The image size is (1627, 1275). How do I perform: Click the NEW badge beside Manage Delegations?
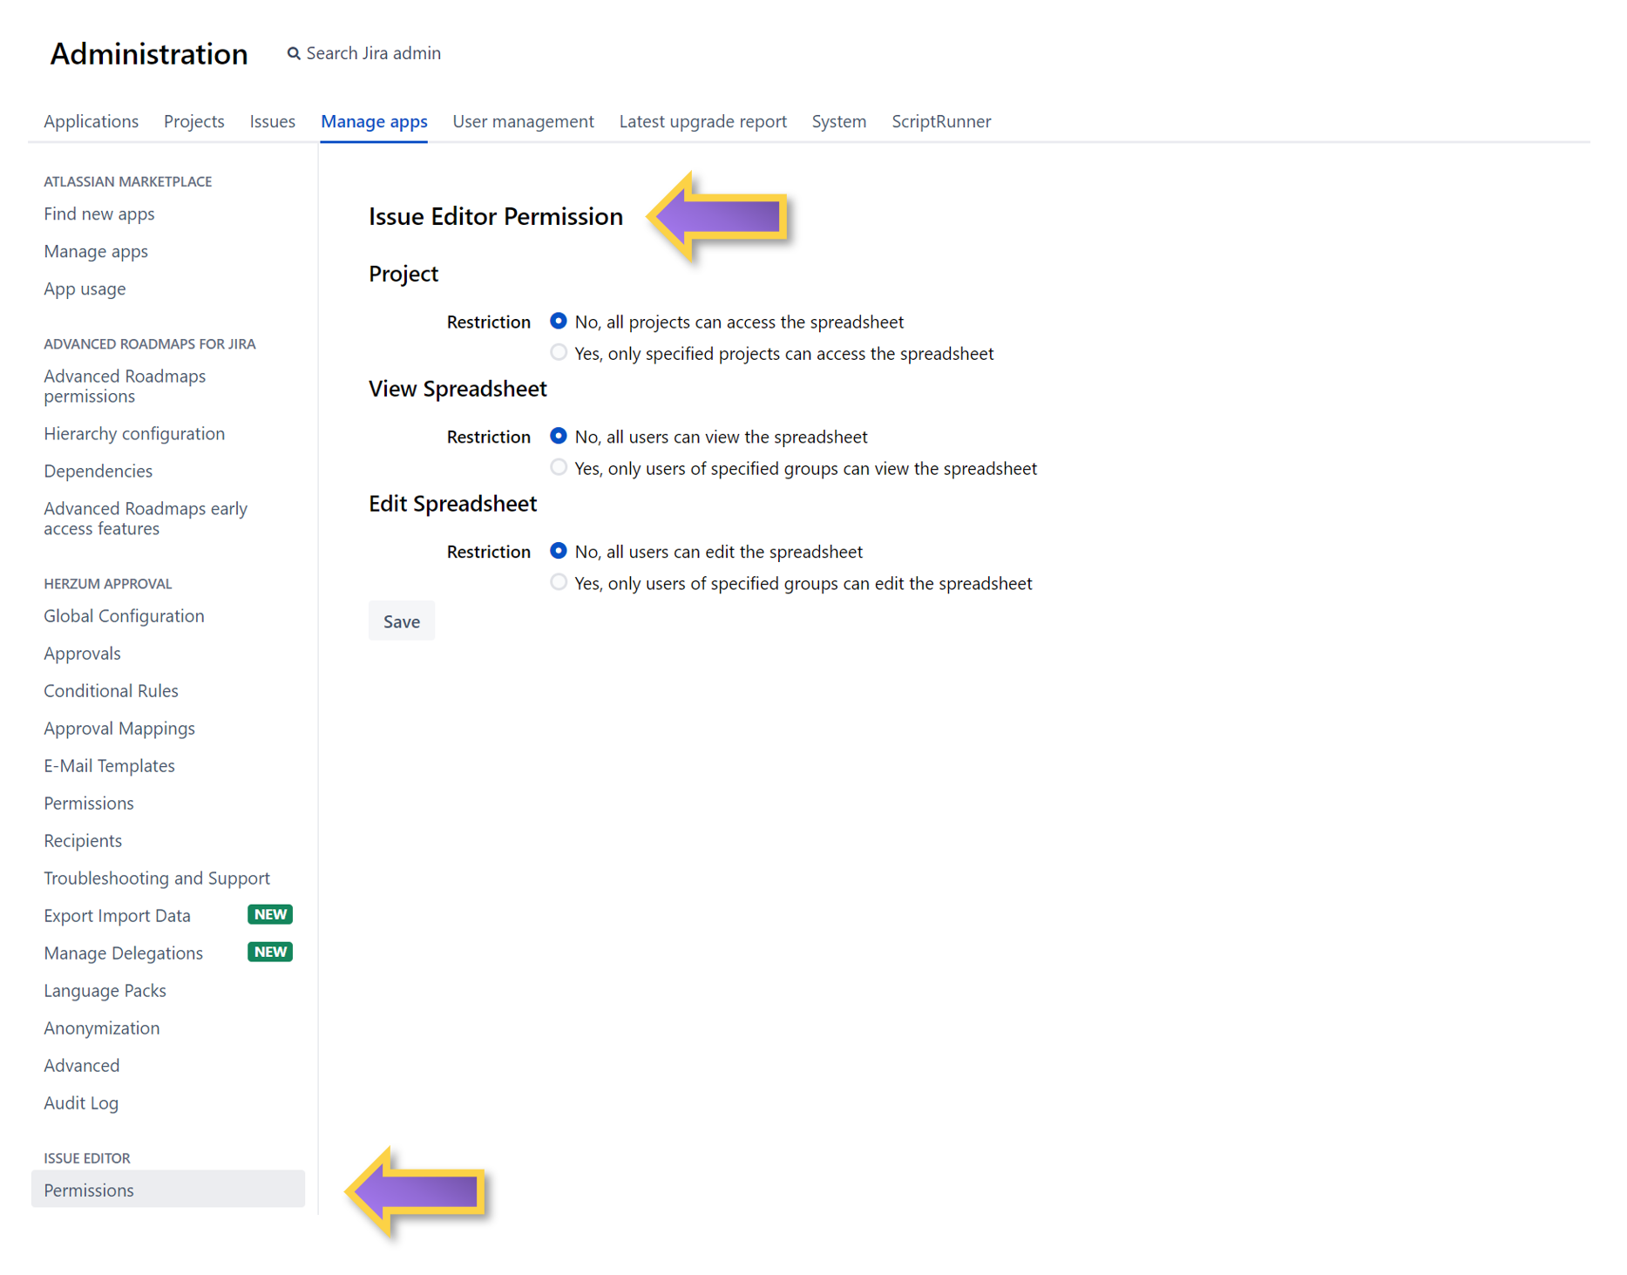[269, 952]
